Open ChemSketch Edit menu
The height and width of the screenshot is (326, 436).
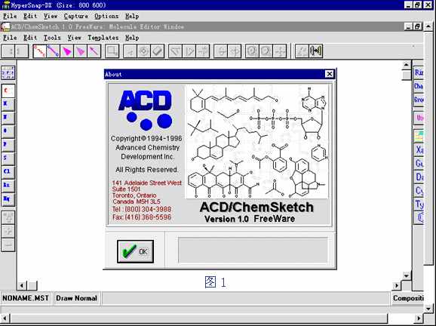coord(30,38)
